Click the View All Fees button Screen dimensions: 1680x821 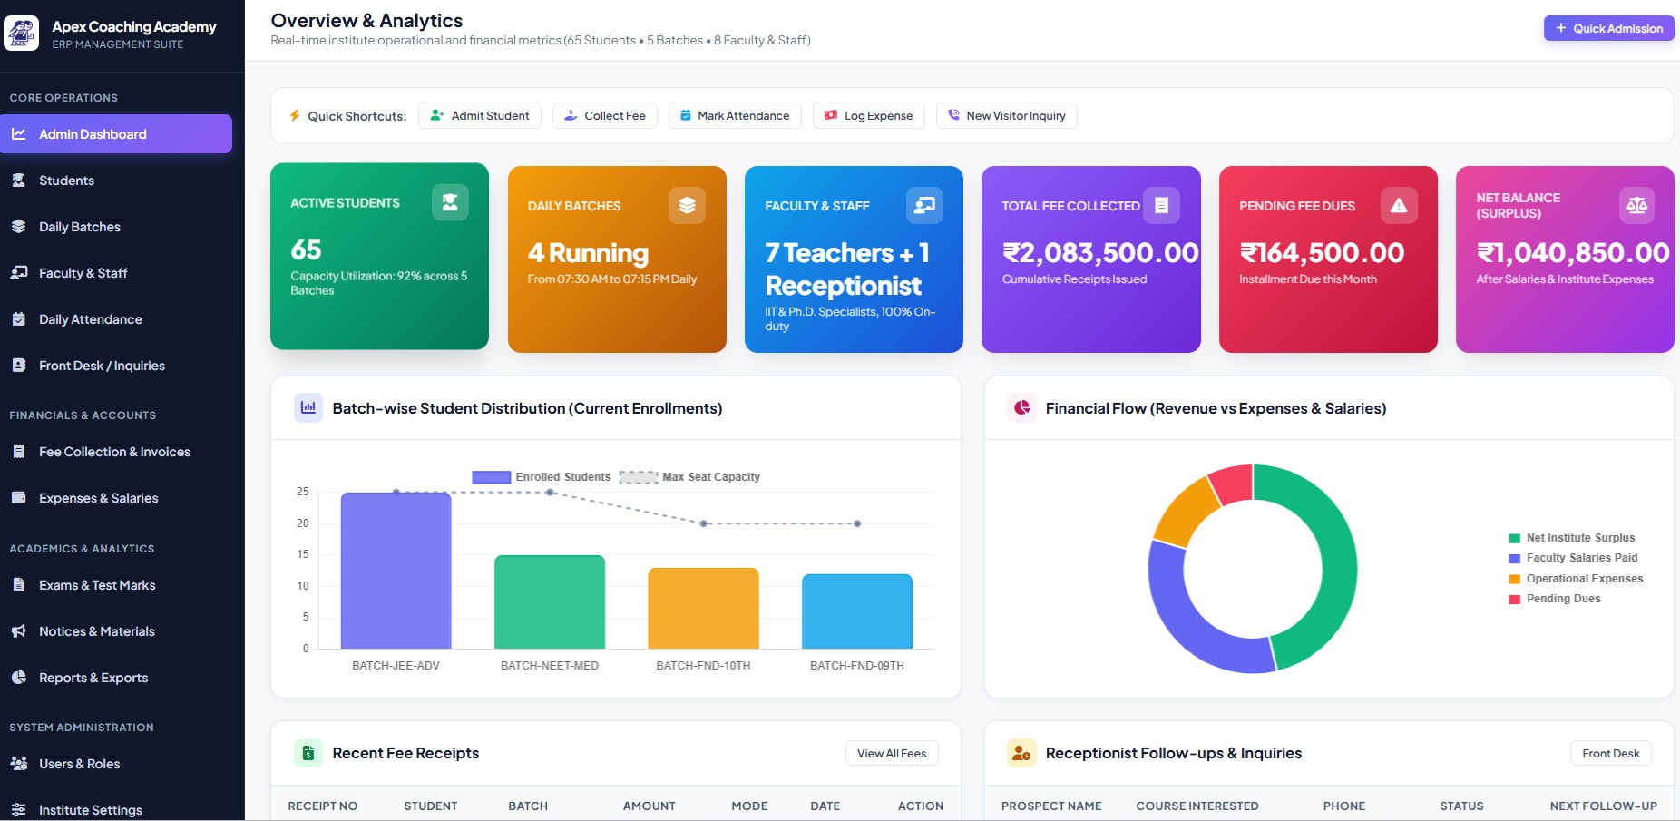click(x=892, y=754)
